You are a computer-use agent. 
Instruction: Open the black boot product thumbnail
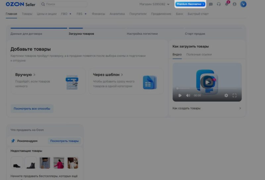[x=31, y=163]
